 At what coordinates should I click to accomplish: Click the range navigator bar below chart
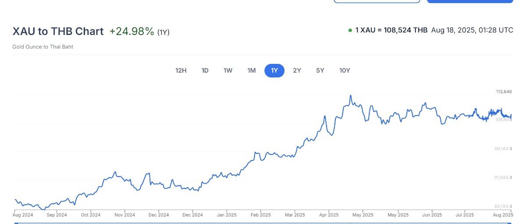click(x=263, y=223)
